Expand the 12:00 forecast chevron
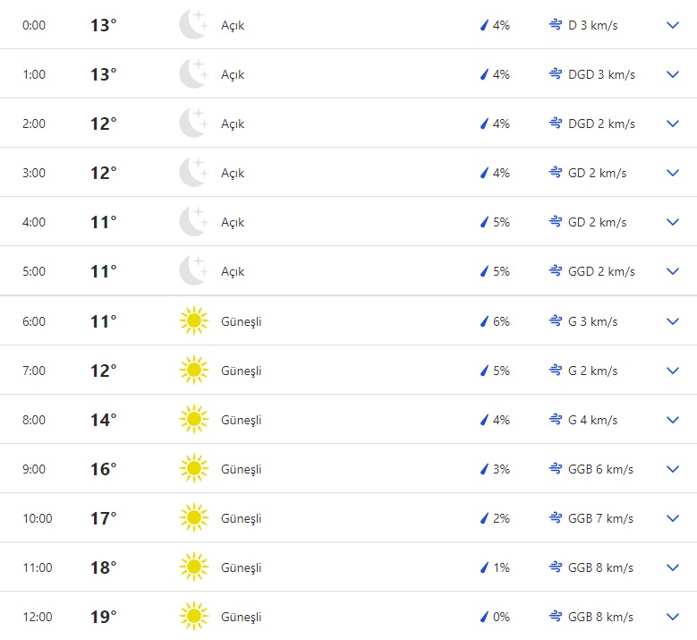The height and width of the screenshot is (640, 697). pos(673,617)
